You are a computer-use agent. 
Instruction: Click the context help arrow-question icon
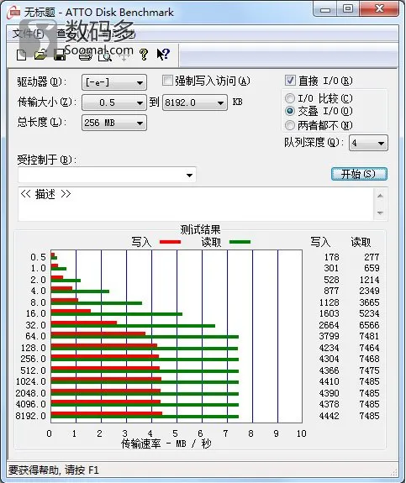(x=163, y=55)
